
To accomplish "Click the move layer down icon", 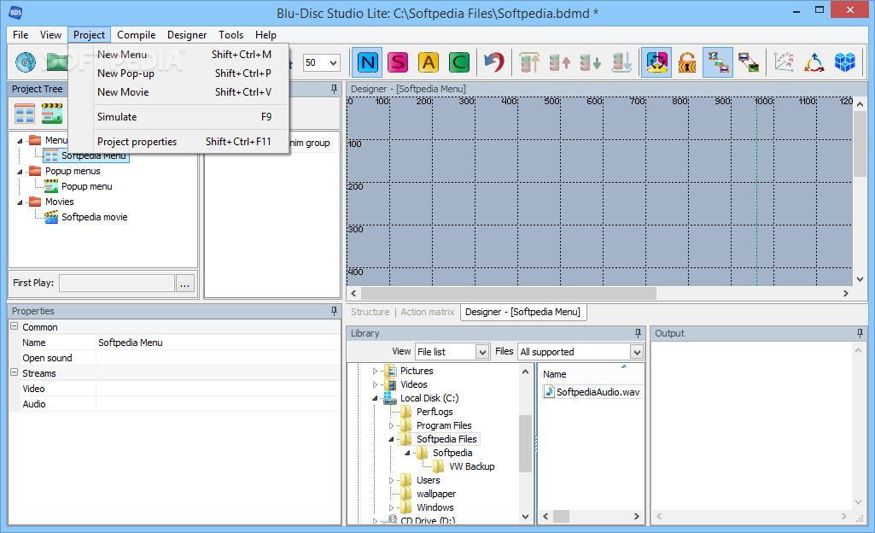I will (x=591, y=62).
